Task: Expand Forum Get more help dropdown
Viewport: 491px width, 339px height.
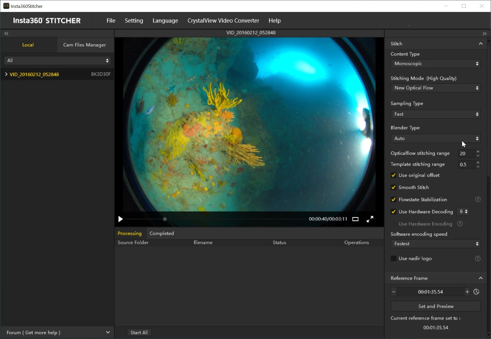Action: point(108,332)
